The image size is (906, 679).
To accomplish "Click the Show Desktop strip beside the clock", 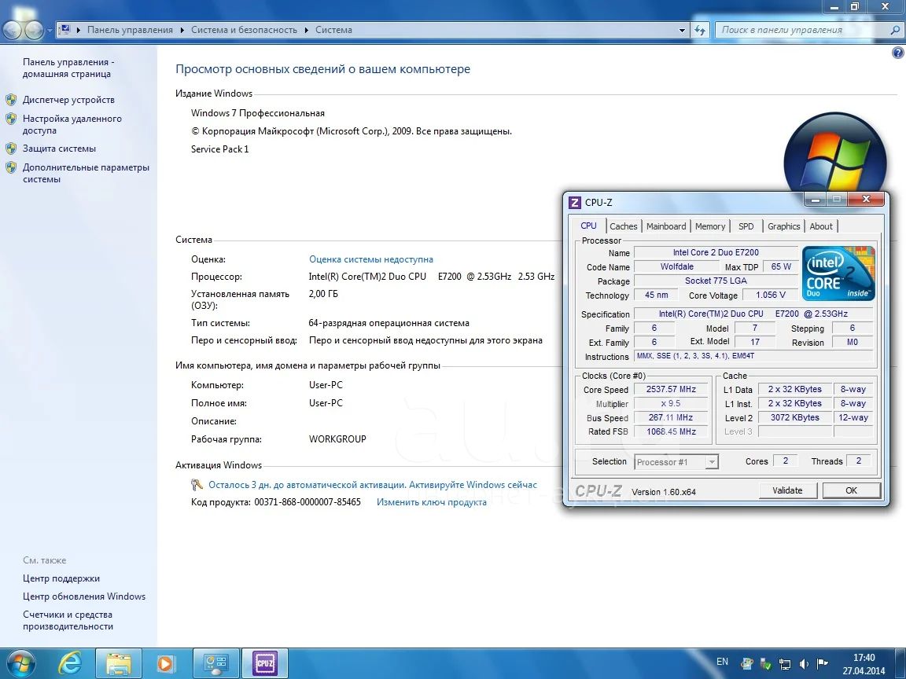I will point(901,663).
